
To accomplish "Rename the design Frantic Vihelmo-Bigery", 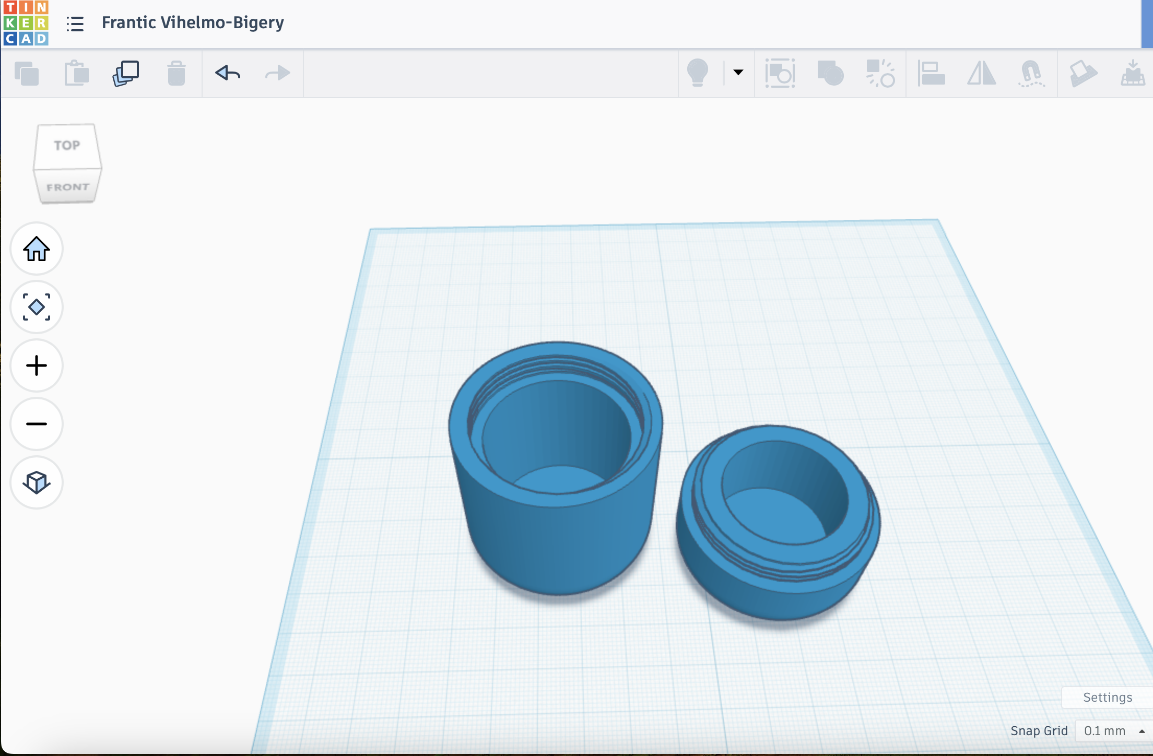I will coord(193,22).
